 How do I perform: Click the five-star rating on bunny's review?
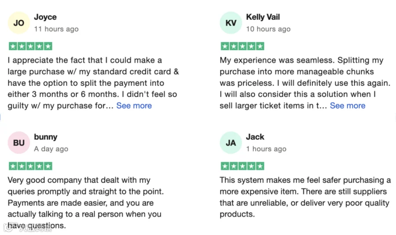point(30,166)
